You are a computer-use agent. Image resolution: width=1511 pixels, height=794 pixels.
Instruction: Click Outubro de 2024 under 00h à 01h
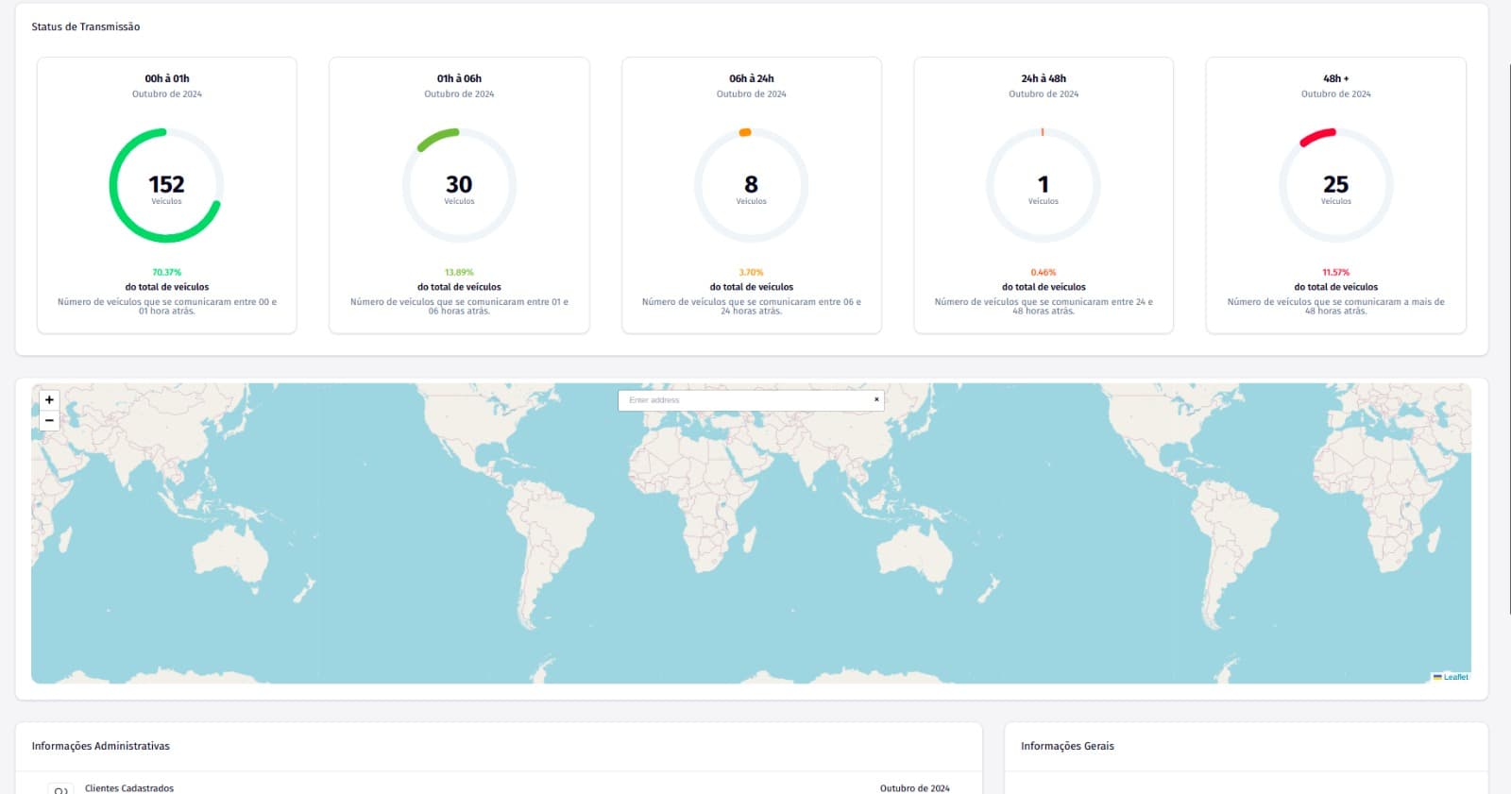(166, 94)
